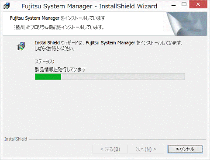This screenshot has width=210, height=160.
Task: Click the window title Fujitsu System Manager text
Action: coord(57,6)
